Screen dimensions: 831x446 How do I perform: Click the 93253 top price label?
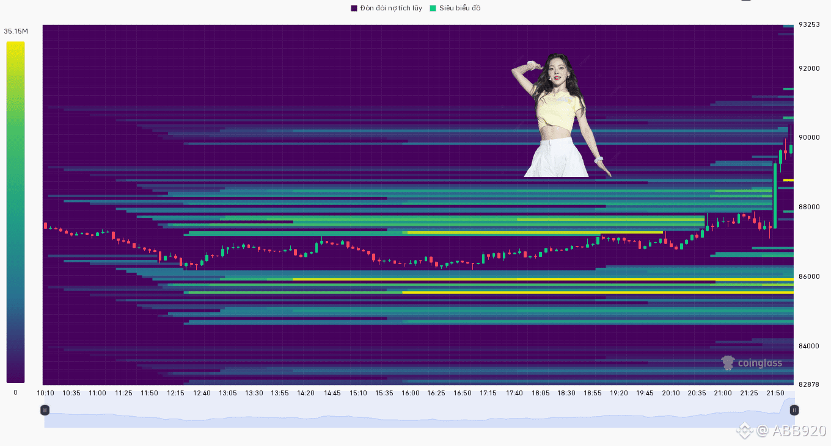809,24
